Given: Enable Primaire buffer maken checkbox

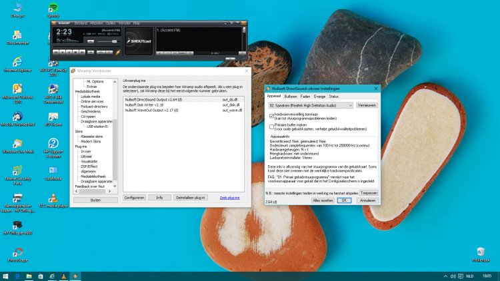Looking at the screenshot, I should (x=271, y=125).
